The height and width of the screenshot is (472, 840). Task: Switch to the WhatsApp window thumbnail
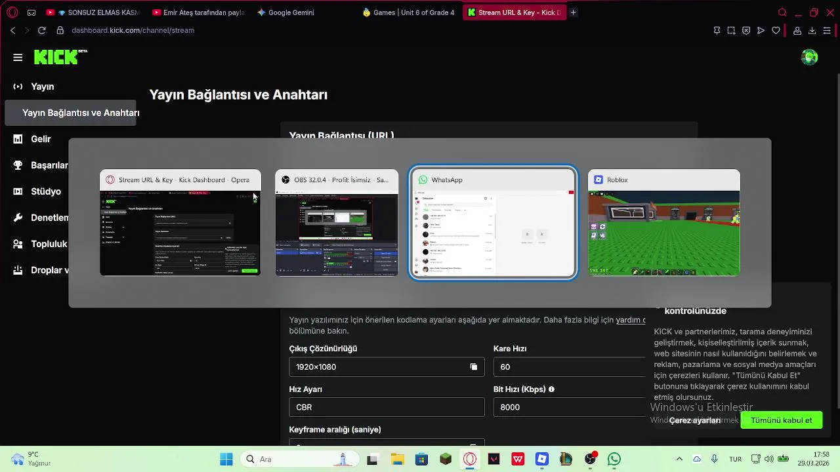click(493, 223)
